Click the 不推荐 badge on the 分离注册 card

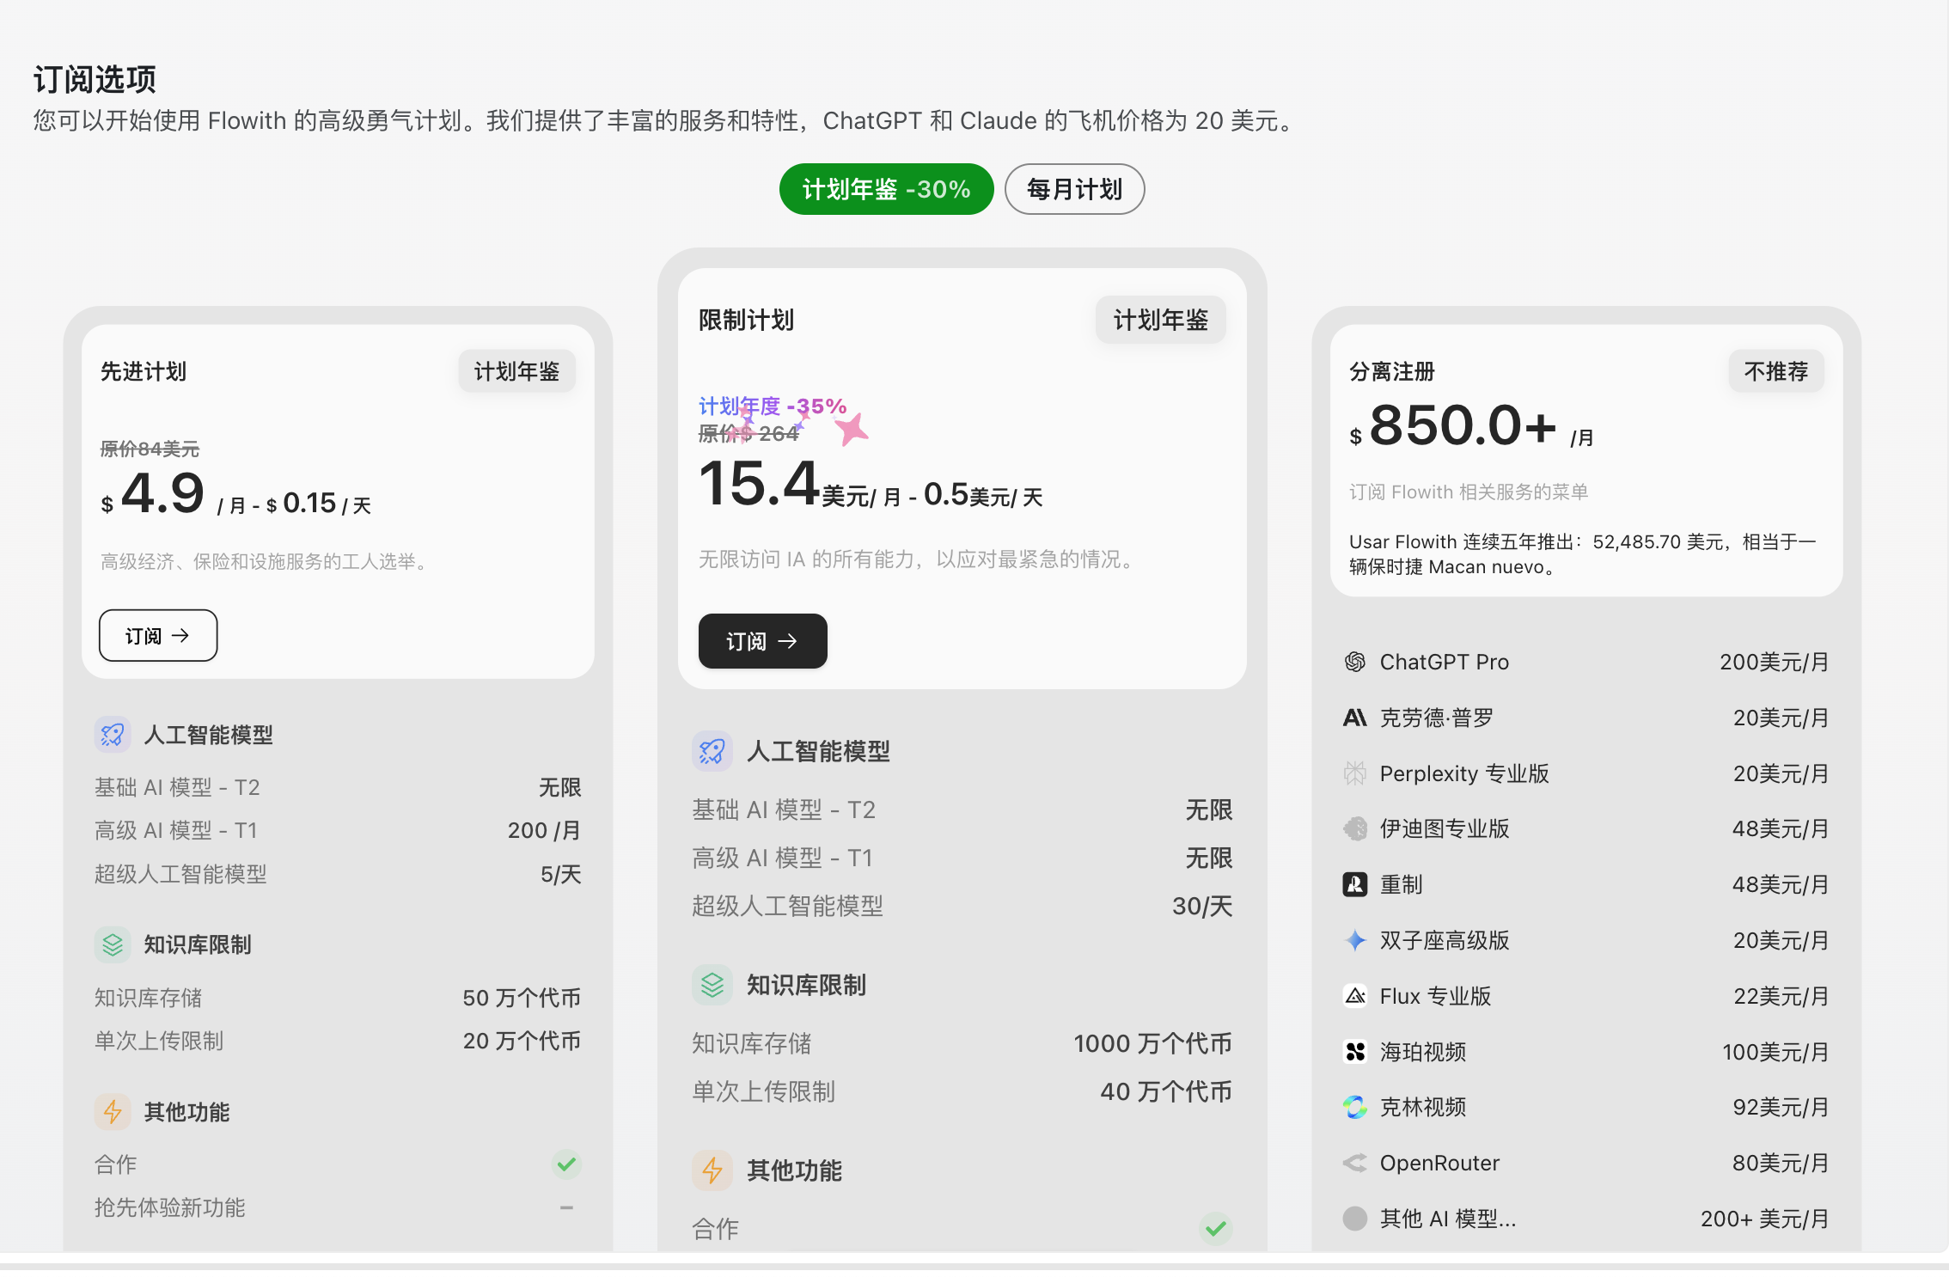coord(1776,371)
